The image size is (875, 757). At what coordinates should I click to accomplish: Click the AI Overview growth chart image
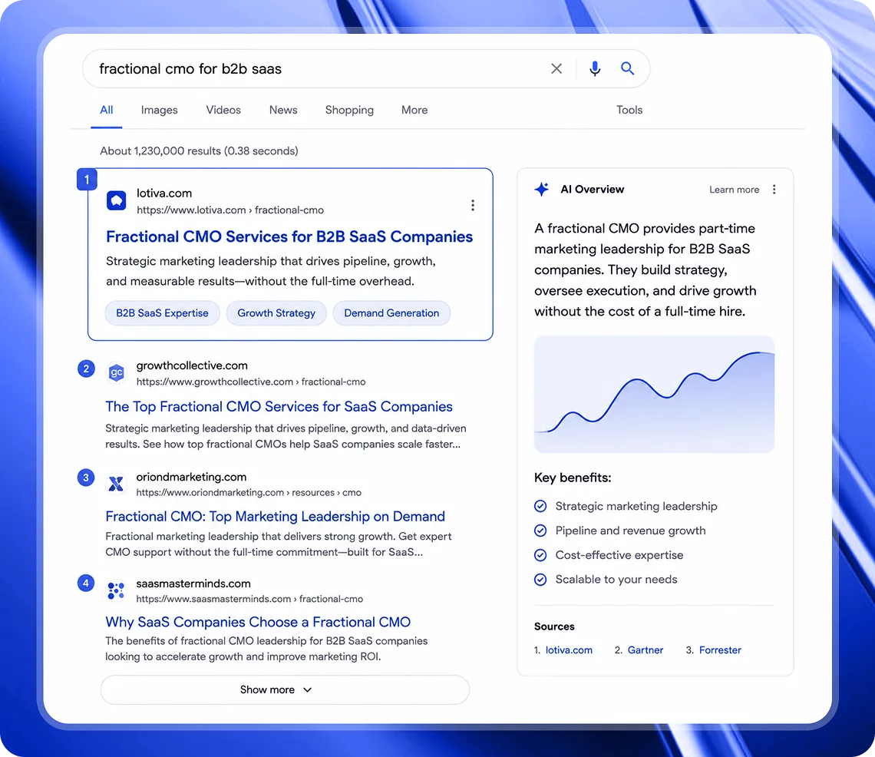(x=654, y=394)
